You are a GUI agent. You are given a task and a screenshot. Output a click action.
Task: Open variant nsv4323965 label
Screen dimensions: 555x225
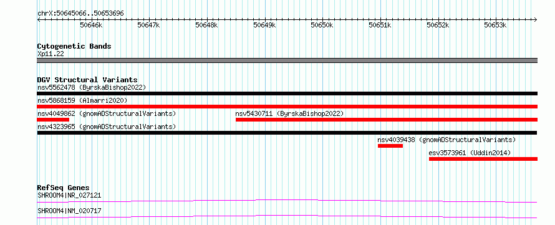coord(107,127)
